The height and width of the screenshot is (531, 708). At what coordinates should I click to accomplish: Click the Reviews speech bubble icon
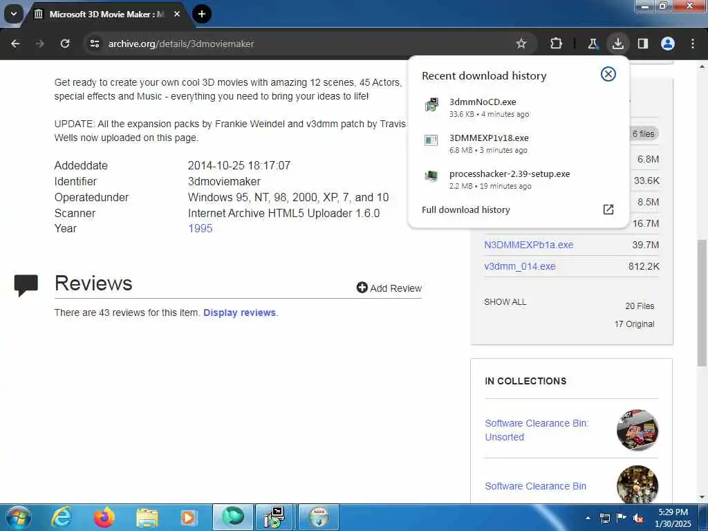click(26, 284)
